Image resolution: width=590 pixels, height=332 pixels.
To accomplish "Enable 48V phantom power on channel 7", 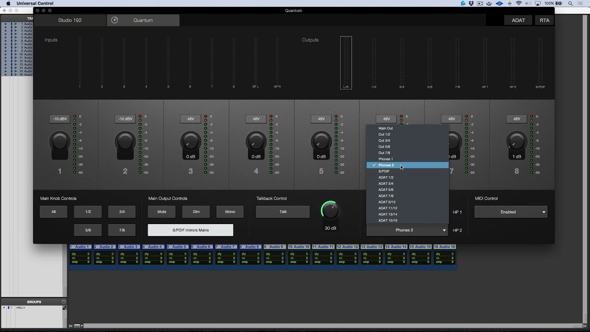I will tap(452, 119).
